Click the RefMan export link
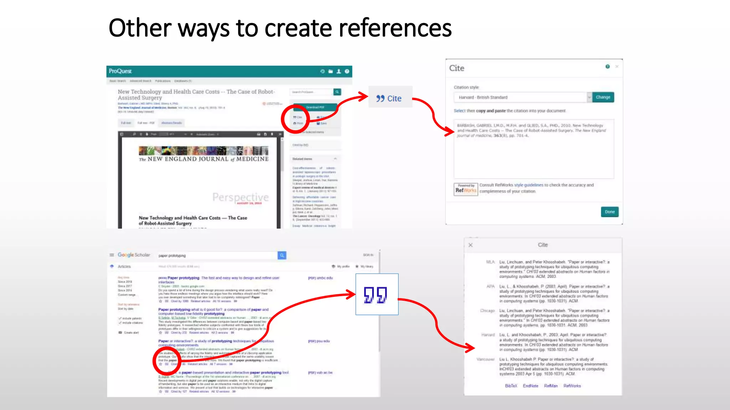Viewport: 730px width, 410px height. pos(551,386)
